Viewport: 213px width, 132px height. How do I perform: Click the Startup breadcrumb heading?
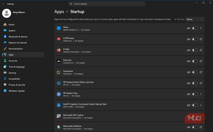point(77,12)
